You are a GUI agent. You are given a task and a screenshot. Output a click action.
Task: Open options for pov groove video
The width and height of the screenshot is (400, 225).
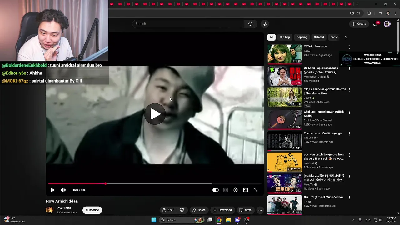(x=349, y=155)
